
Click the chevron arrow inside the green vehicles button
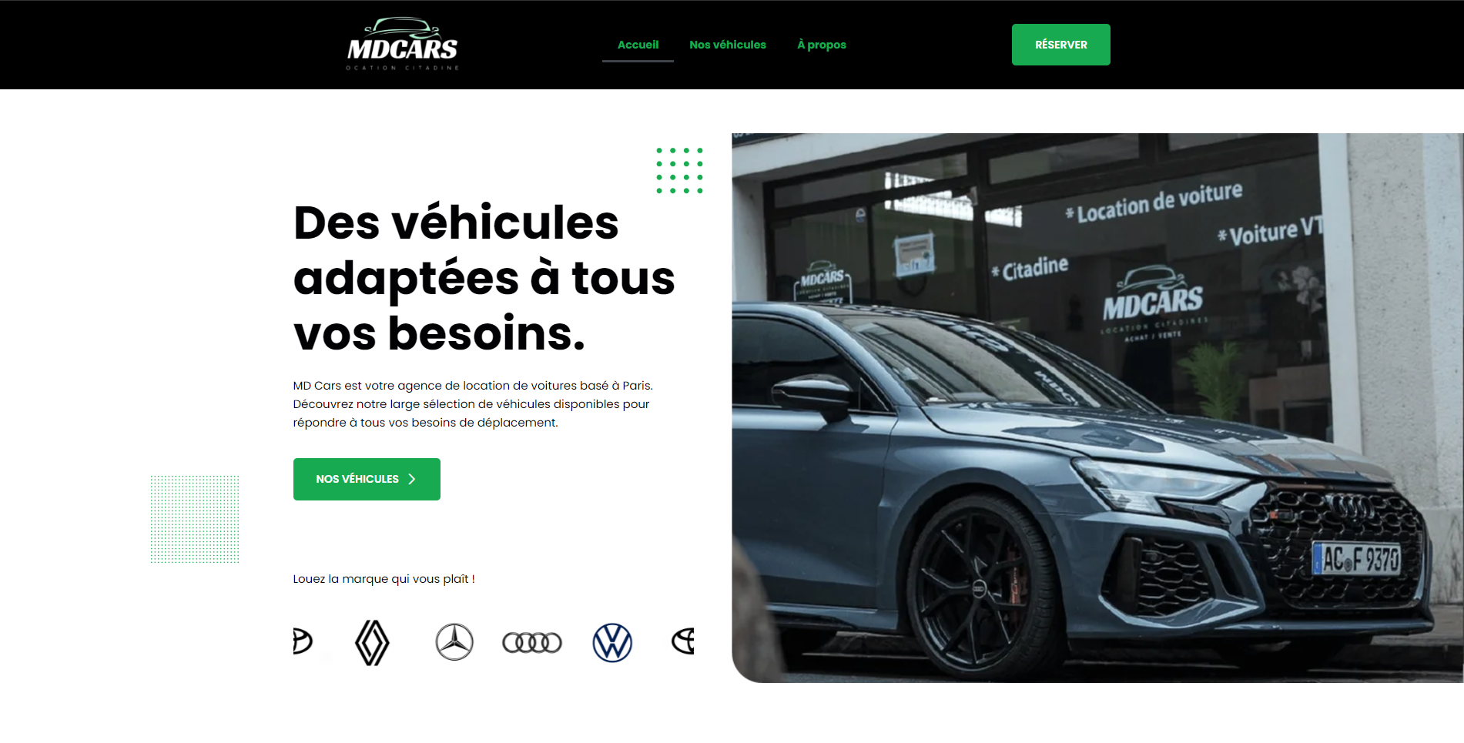click(412, 479)
